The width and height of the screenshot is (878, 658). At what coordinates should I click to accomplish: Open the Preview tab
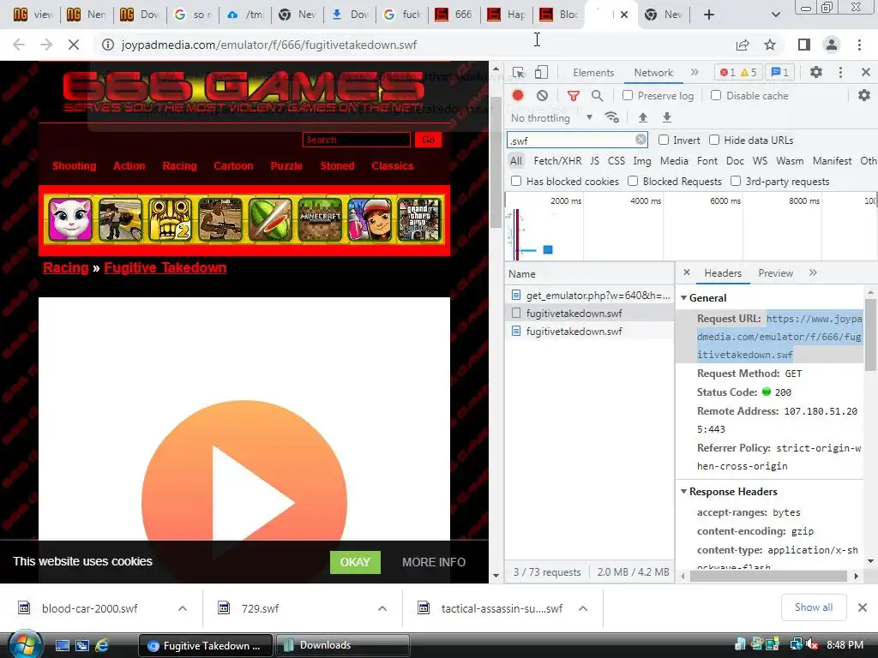tap(775, 273)
